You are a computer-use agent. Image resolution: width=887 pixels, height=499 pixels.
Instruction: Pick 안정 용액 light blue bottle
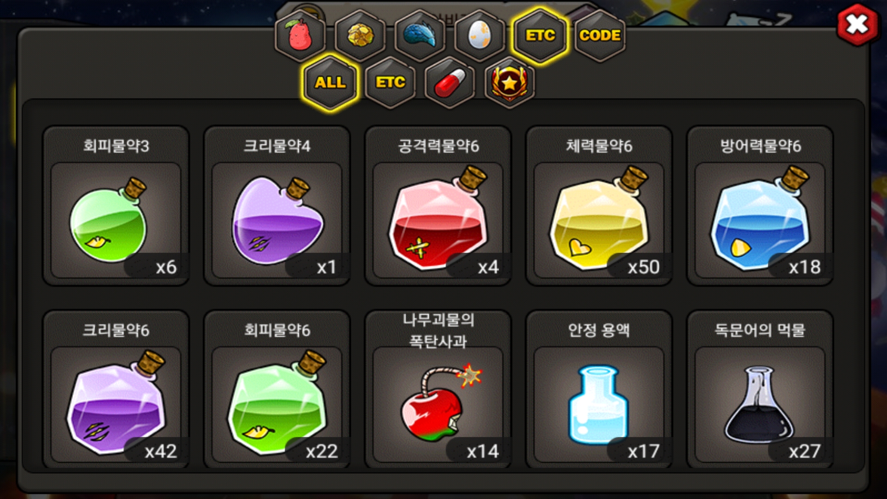(599, 389)
